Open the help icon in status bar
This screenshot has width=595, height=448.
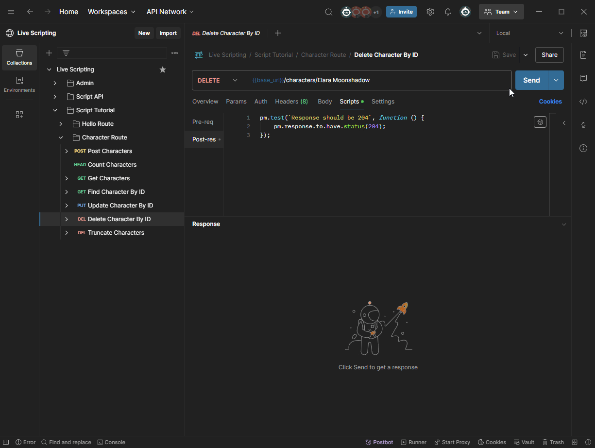point(588,442)
